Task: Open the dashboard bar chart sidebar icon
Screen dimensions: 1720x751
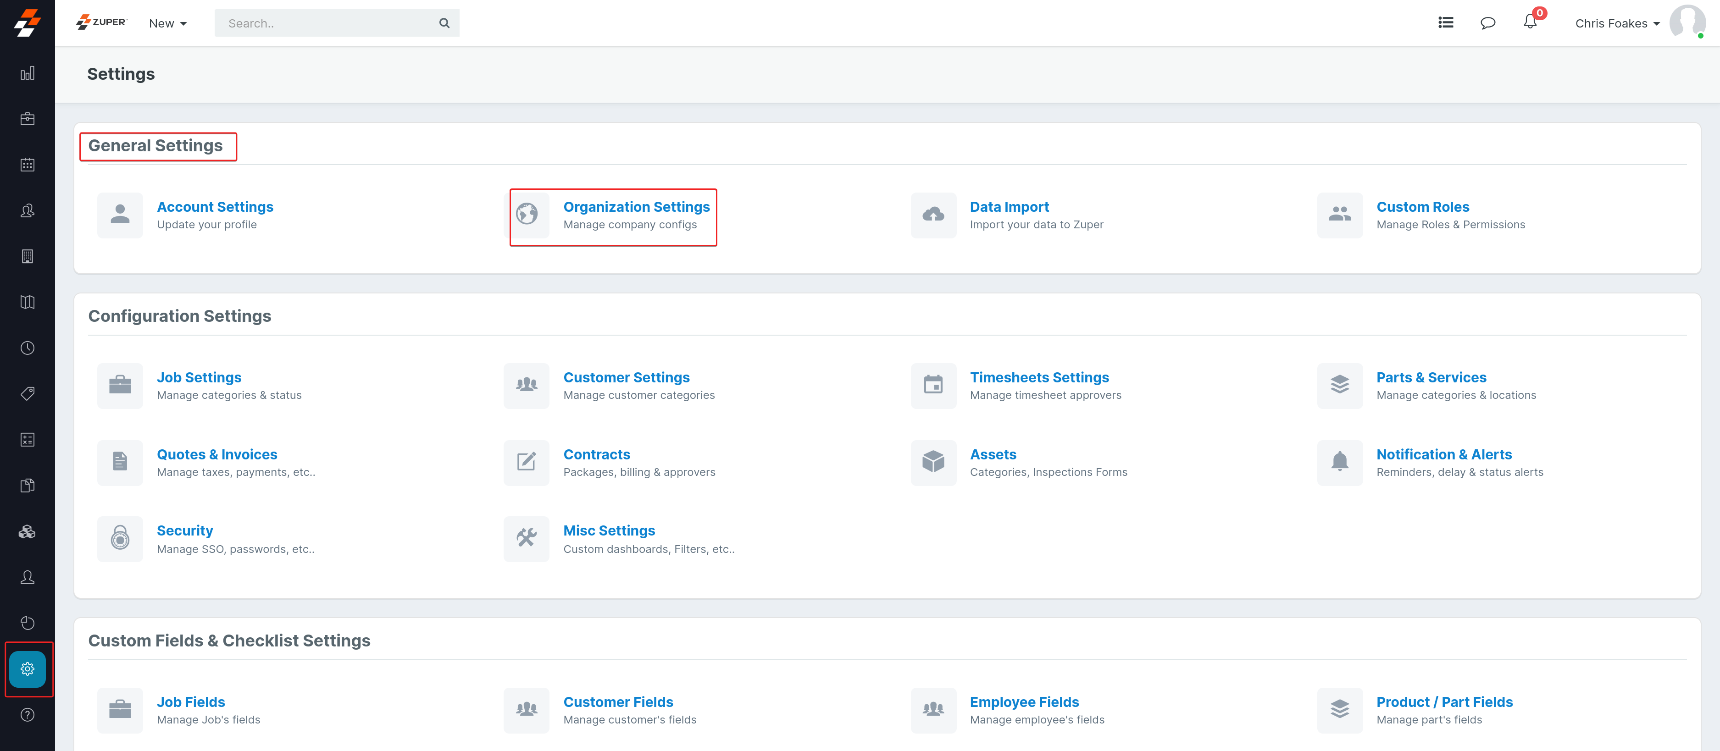Action: pos(28,73)
